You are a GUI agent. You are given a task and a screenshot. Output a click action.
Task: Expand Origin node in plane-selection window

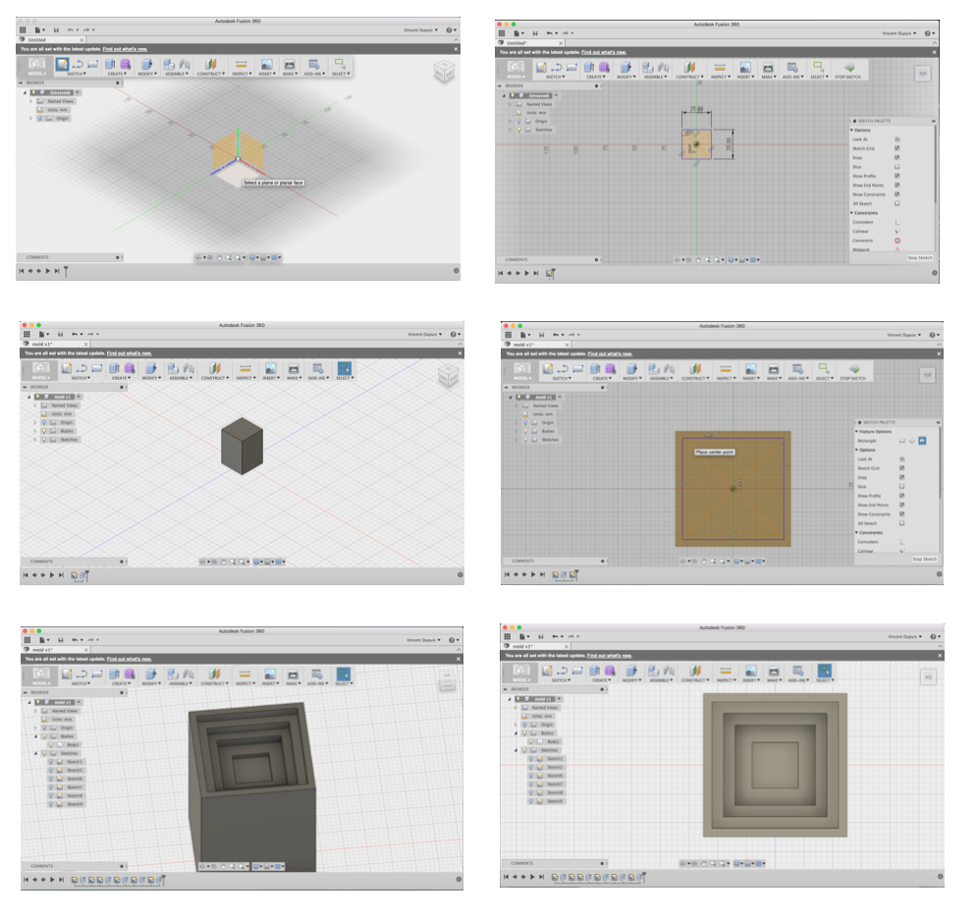31,118
